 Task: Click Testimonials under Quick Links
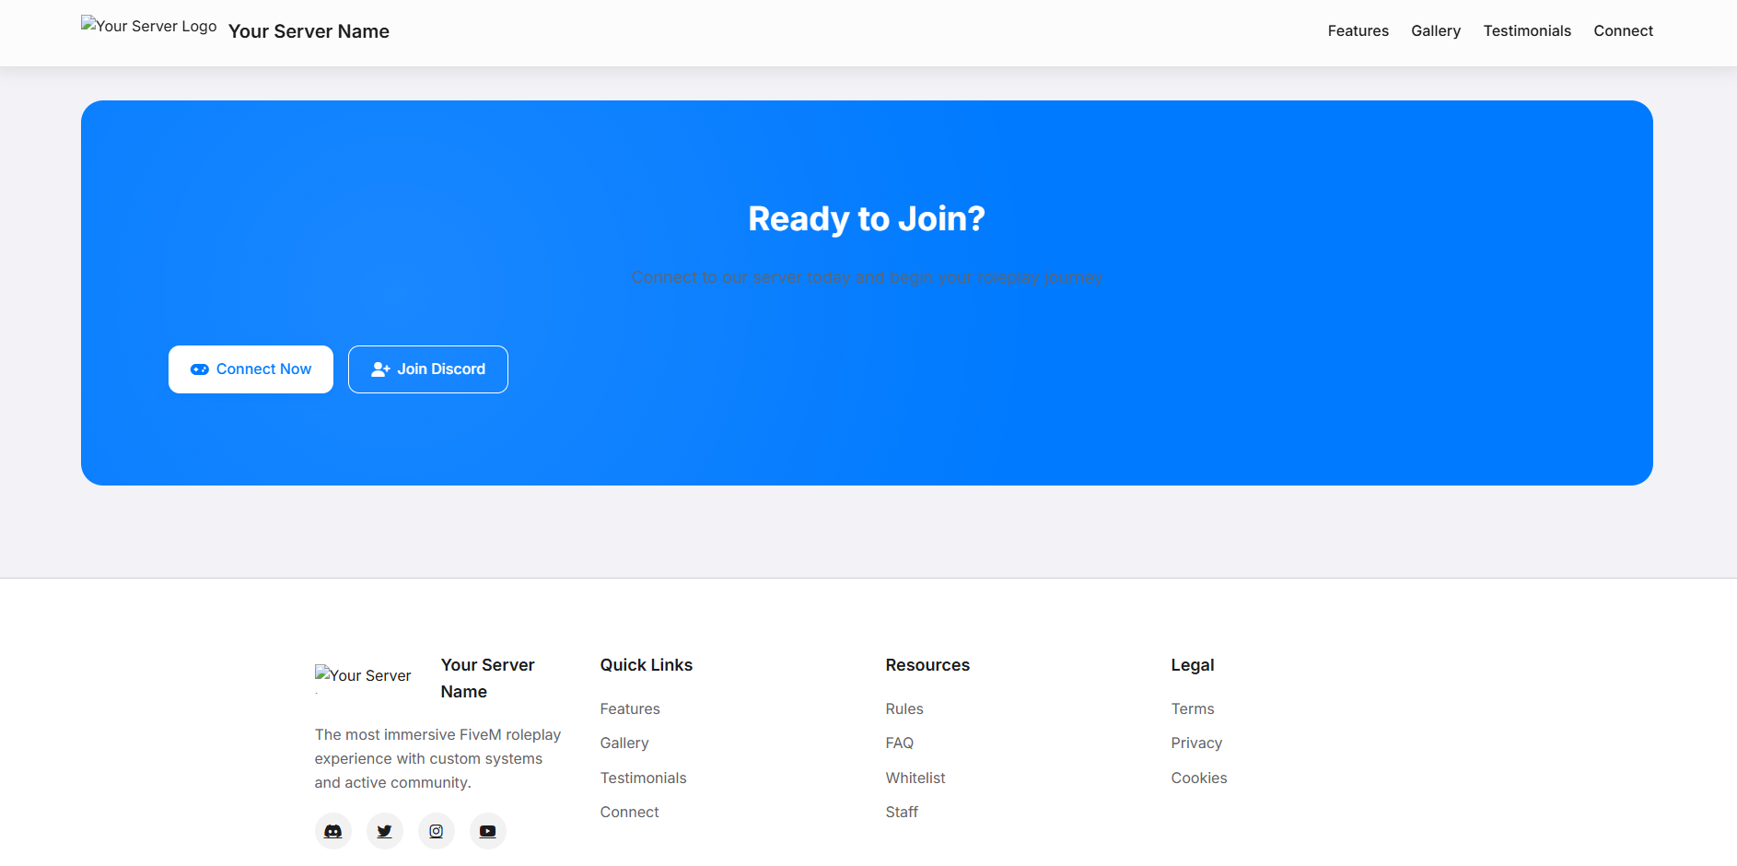[x=643, y=778]
